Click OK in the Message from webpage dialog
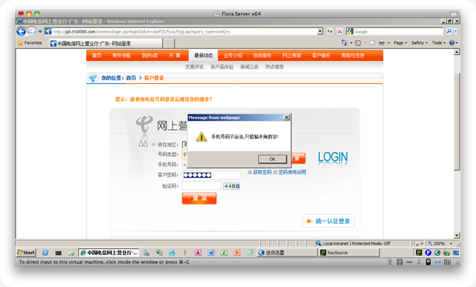The height and width of the screenshot is (287, 476). 272,159
